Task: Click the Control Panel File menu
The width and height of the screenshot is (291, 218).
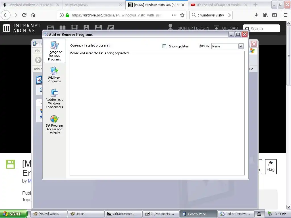Action: (x=37, y=51)
